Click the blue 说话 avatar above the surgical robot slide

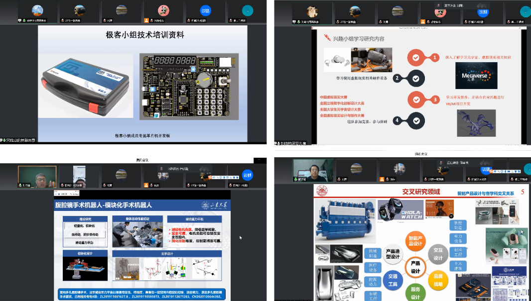pos(247,174)
